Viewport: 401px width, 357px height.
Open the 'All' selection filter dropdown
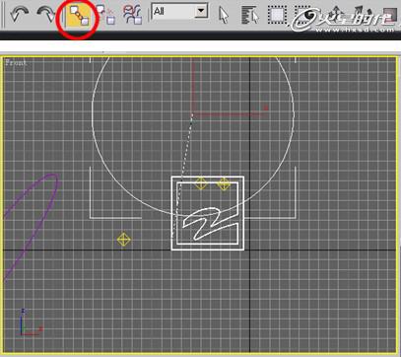coord(179,12)
